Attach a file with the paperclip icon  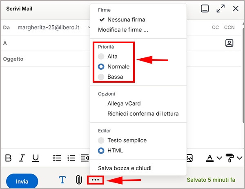click(x=79, y=180)
